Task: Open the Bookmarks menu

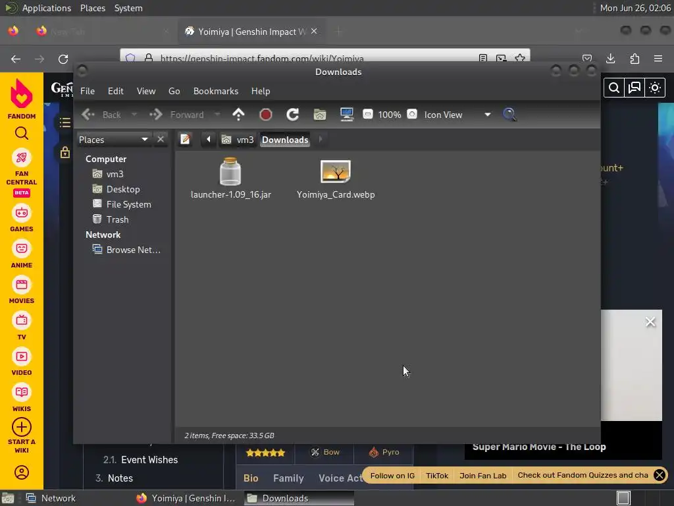Action: point(216,91)
